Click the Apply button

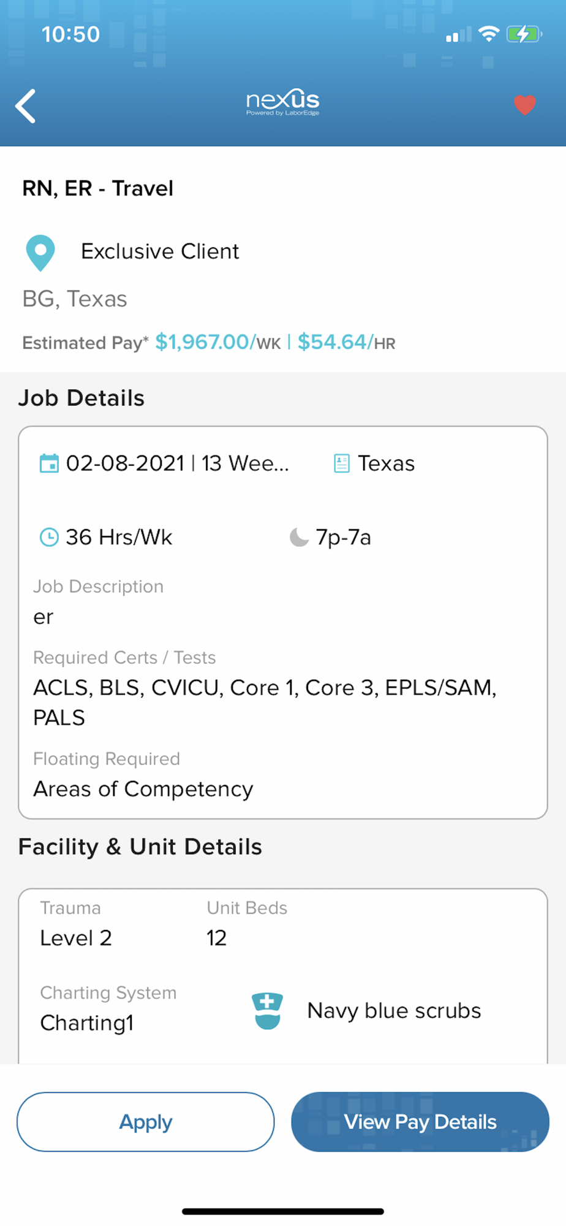[145, 1122]
